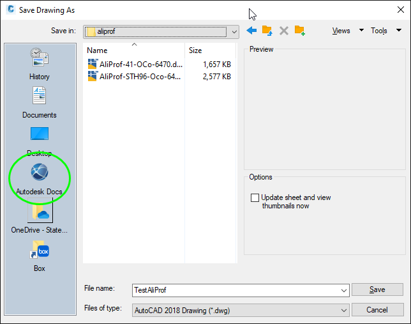The height and width of the screenshot is (324, 411).
Task: Open Autodesk Docs in sidebar
Action: point(40,179)
